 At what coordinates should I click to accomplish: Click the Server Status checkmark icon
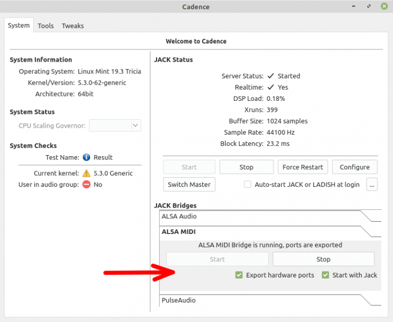click(271, 76)
